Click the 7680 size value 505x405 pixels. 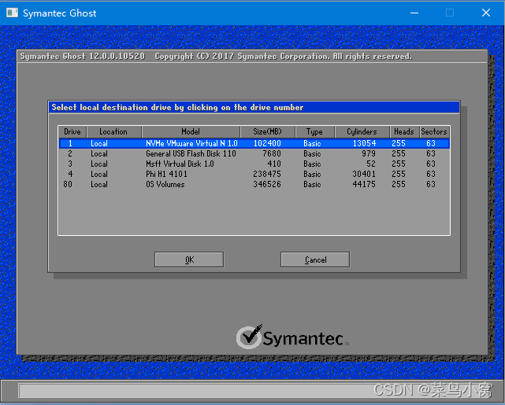point(272,153)
